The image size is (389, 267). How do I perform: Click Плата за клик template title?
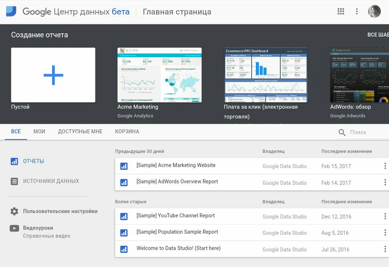(x=261, y=112)
